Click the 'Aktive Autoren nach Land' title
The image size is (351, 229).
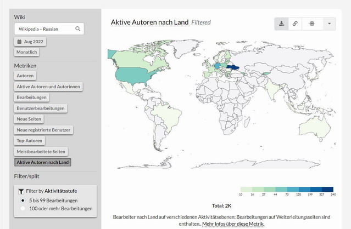pyautogui.click(x=149, y=22)
